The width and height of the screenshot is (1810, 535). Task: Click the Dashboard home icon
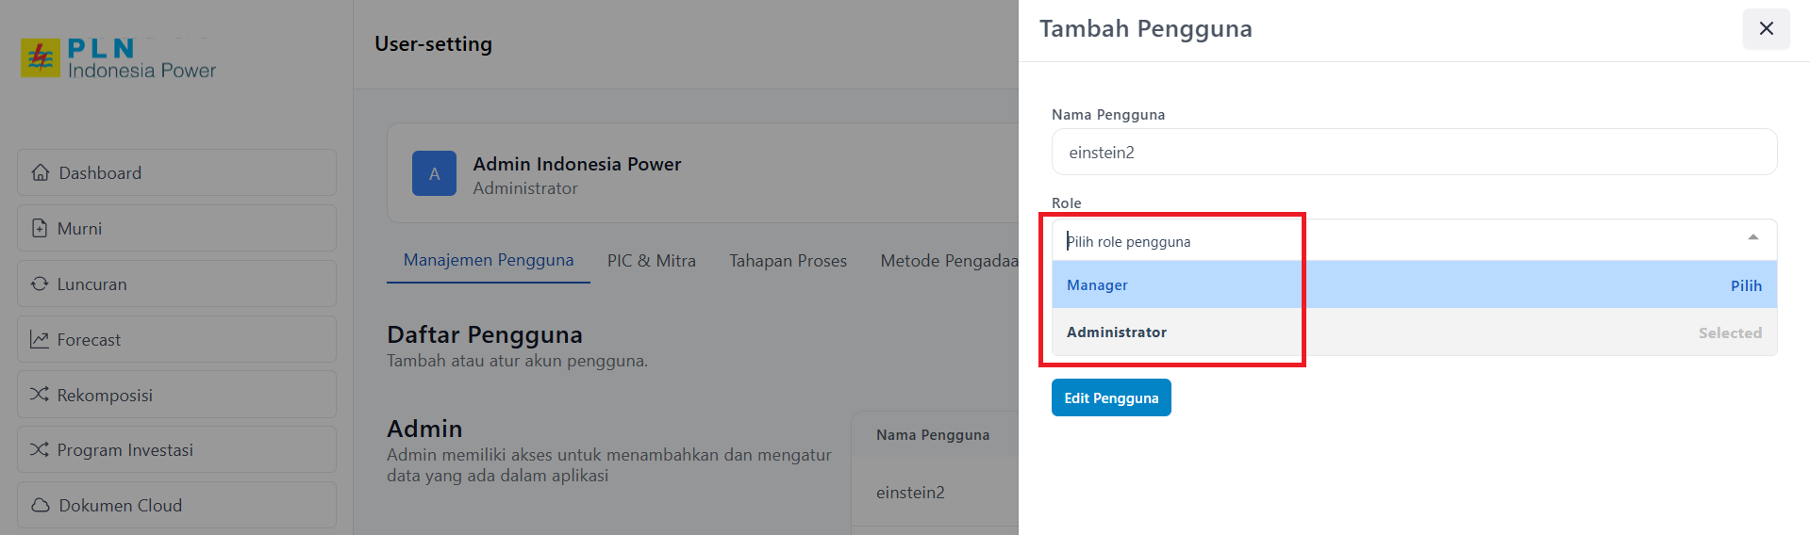tap(41, 172)
